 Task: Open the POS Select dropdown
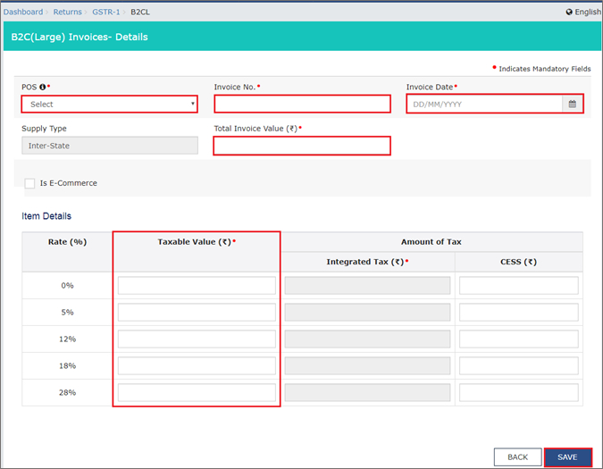[110, 105]
